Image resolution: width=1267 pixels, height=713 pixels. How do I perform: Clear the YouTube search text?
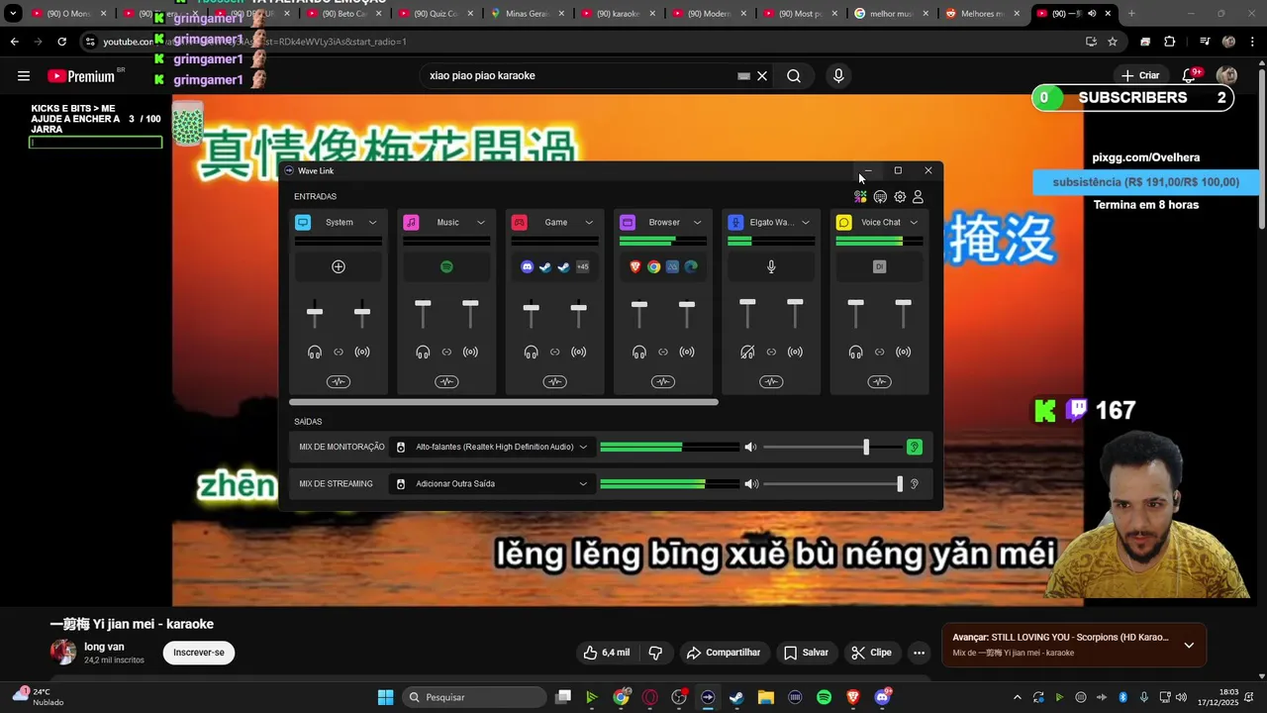[x=762, y=76]
